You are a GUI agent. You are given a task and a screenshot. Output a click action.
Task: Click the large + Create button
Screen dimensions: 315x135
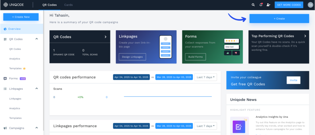(x=279, y=18)
